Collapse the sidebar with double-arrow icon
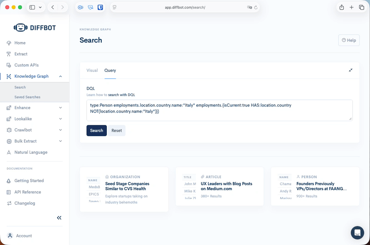The width and height of the screenshot is (370, 245). tap(59, 218)
